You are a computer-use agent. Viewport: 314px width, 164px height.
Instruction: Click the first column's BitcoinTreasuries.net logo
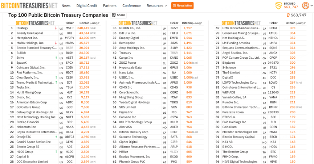tap(35, 23)
